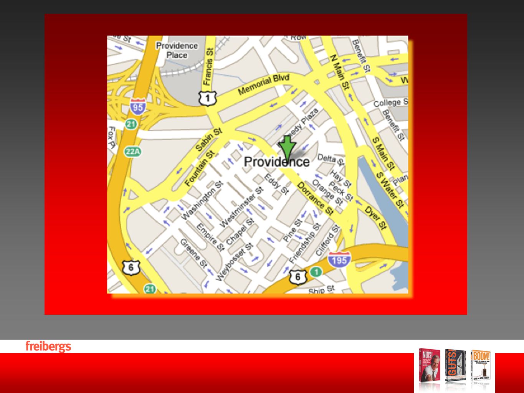This screenshot has height=393, width=524.
Task: Click the S Main St label
Action: click(383, 154)
